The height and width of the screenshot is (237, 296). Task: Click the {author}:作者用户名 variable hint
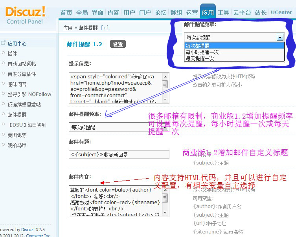(217, 206)
